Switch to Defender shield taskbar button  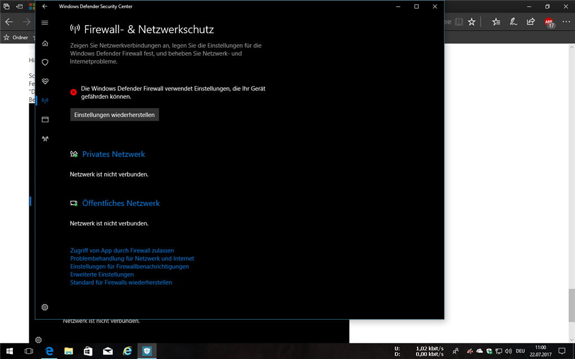pyautogui.click(x=147, y=351)
